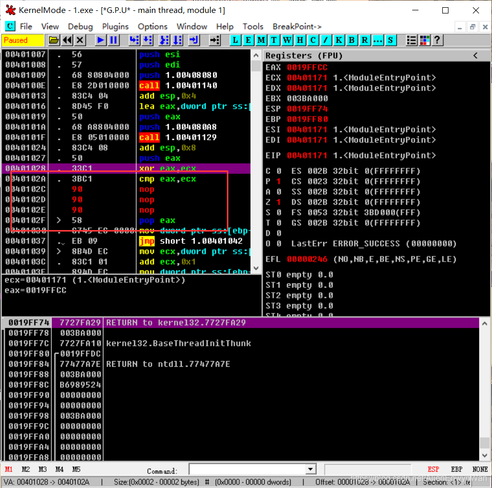Show the CPU window with C button
This screenshot has height=488, width=492.
pyautogui.click(x=313, y=40)
